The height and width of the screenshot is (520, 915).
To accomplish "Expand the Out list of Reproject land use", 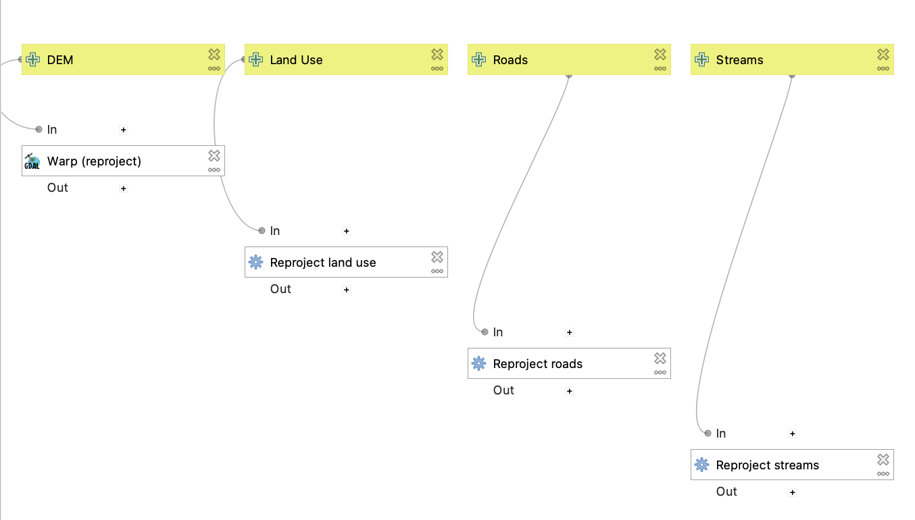I will [347, 290].
